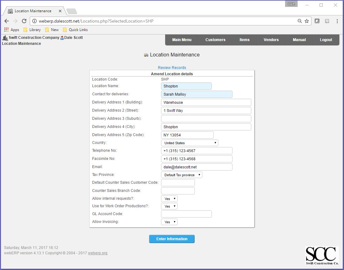Select the Customers menu item
The height and width of the screenshot is (270, 344).
[x=215, y=40]
